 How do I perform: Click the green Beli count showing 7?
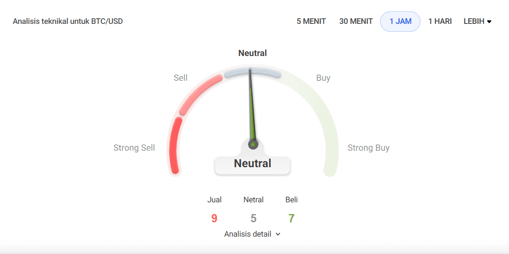pyautogui.click(x=291, y=218)
